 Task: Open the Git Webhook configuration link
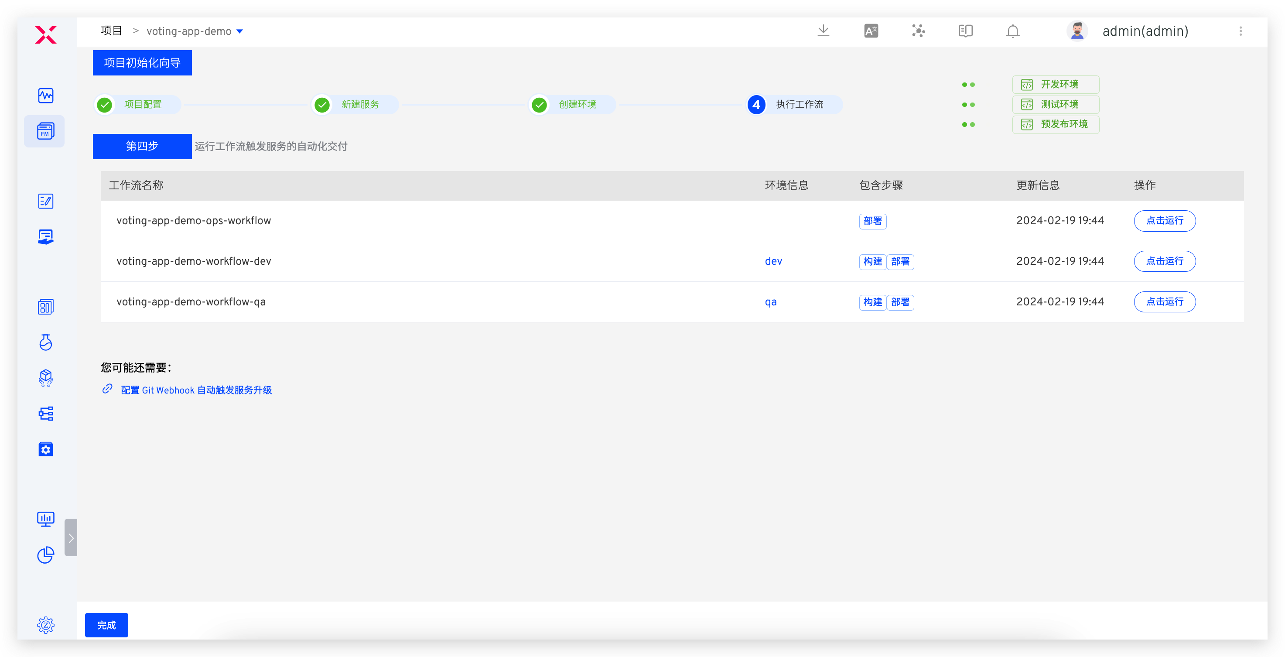(x=196, y=390)
